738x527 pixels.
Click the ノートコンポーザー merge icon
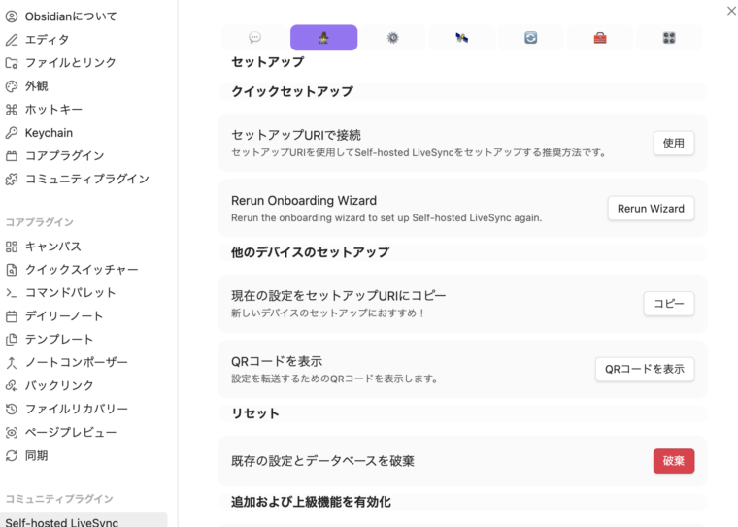[x=12, y=362]
